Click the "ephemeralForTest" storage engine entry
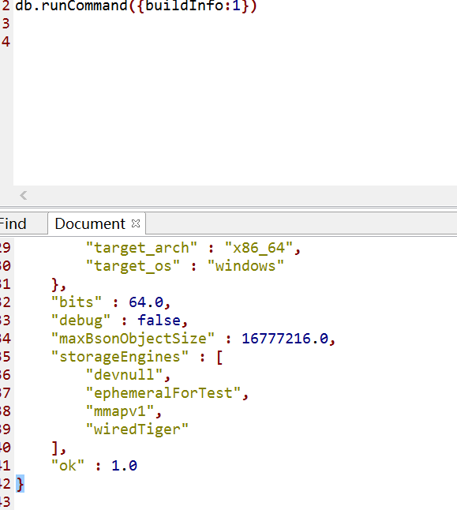This screenshot has height=510, width=457. (x=163, y=393)
